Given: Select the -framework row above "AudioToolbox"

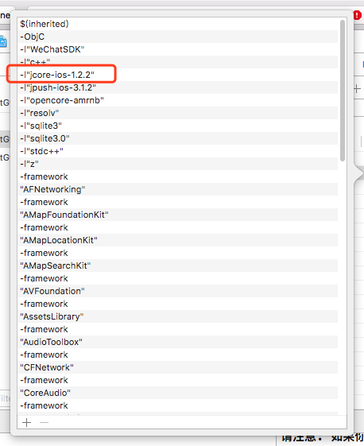Looking at the screenshot, I should pyautogui.click(x=178, y=329).
